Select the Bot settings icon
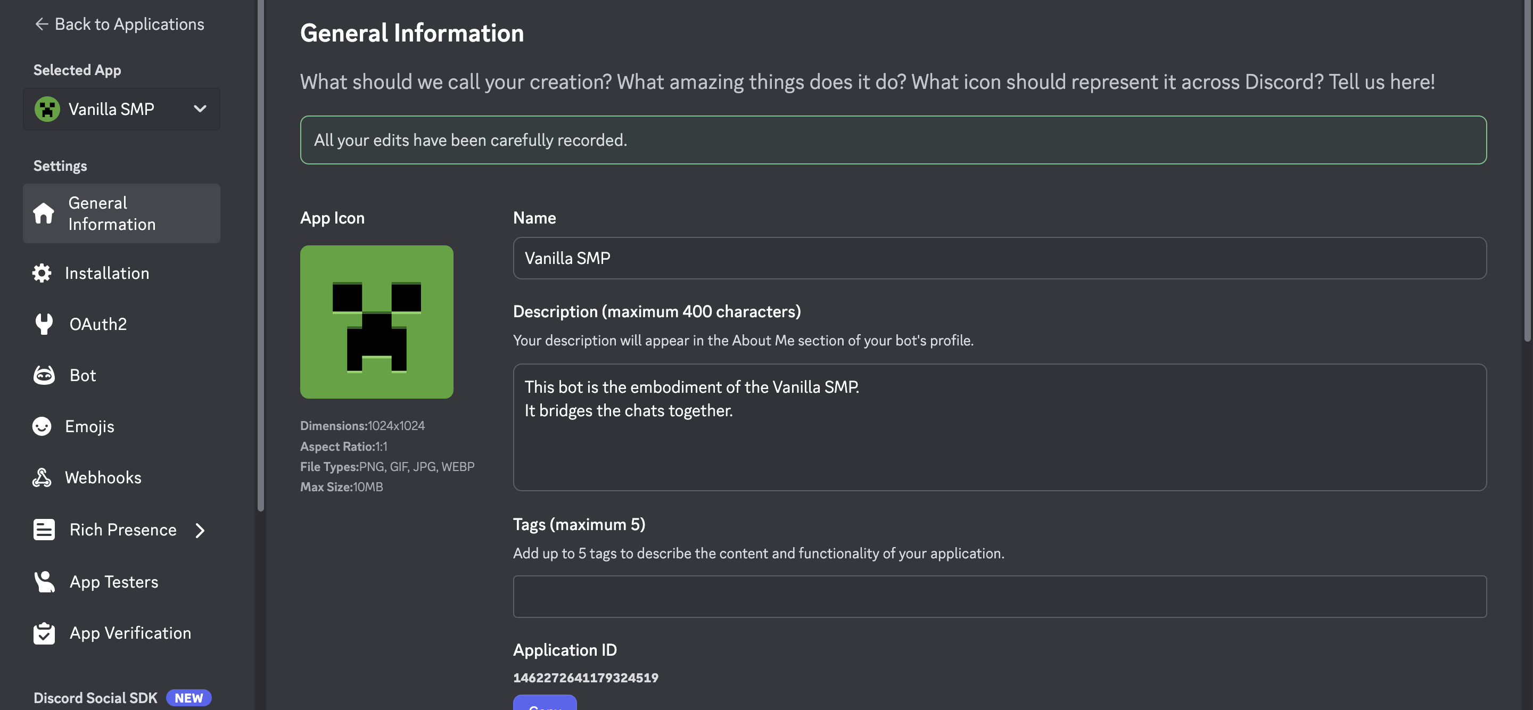 (x=44, y=375)
